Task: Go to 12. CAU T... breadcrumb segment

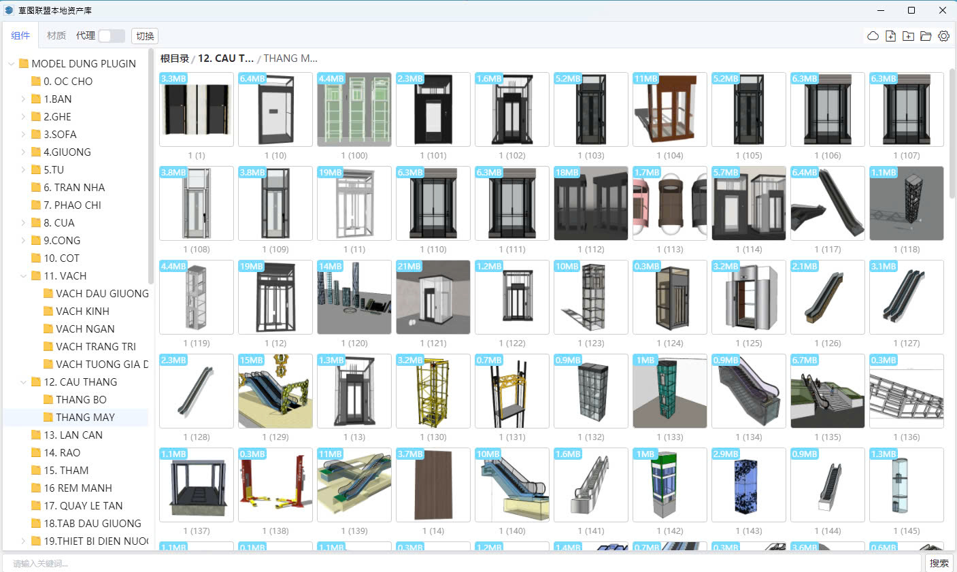Action: (226, 58)
